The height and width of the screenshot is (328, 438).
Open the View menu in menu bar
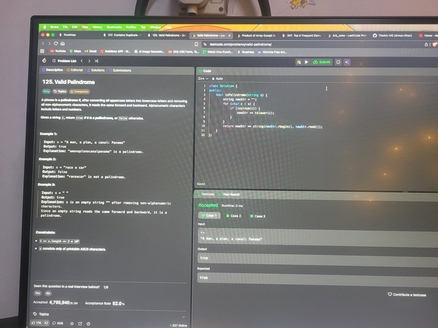[x=85, y=27]
